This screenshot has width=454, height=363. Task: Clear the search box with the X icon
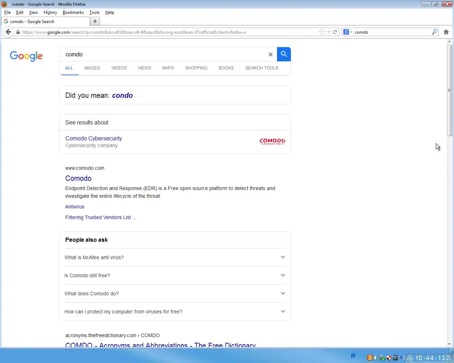click(x=270, y=55)
